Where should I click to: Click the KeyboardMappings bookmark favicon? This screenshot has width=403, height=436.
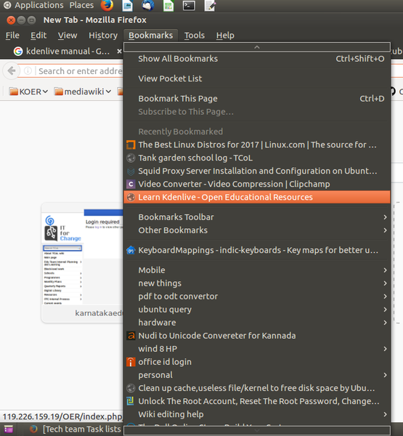[131, 250]
